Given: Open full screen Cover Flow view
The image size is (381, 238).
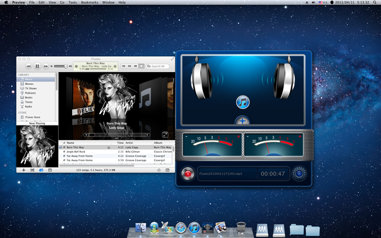Looking at the screenshot, I should [165, 135].
